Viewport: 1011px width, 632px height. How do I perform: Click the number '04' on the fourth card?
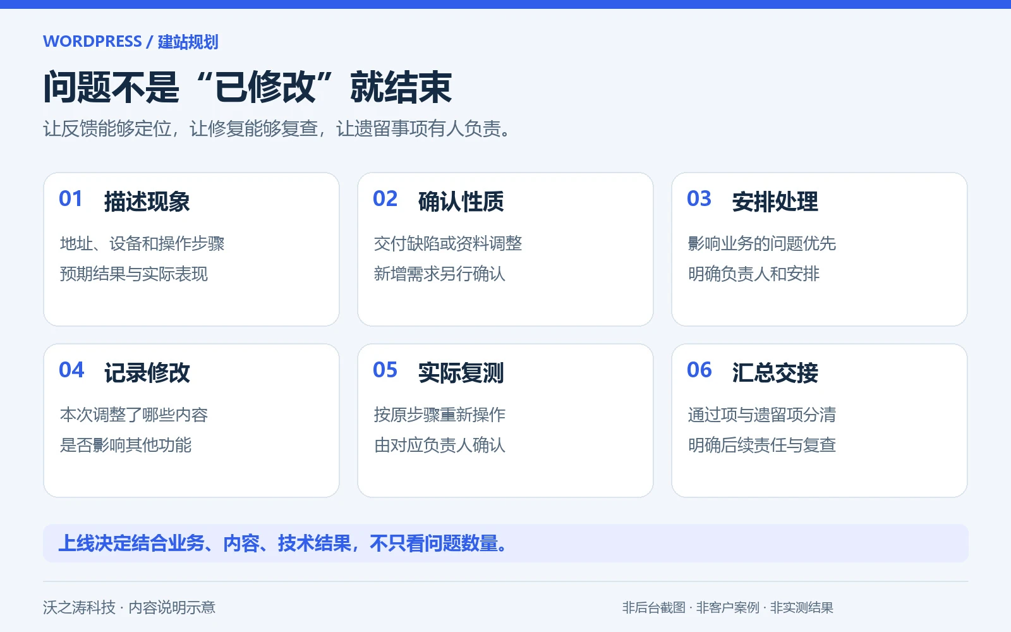tap(71, 370)
